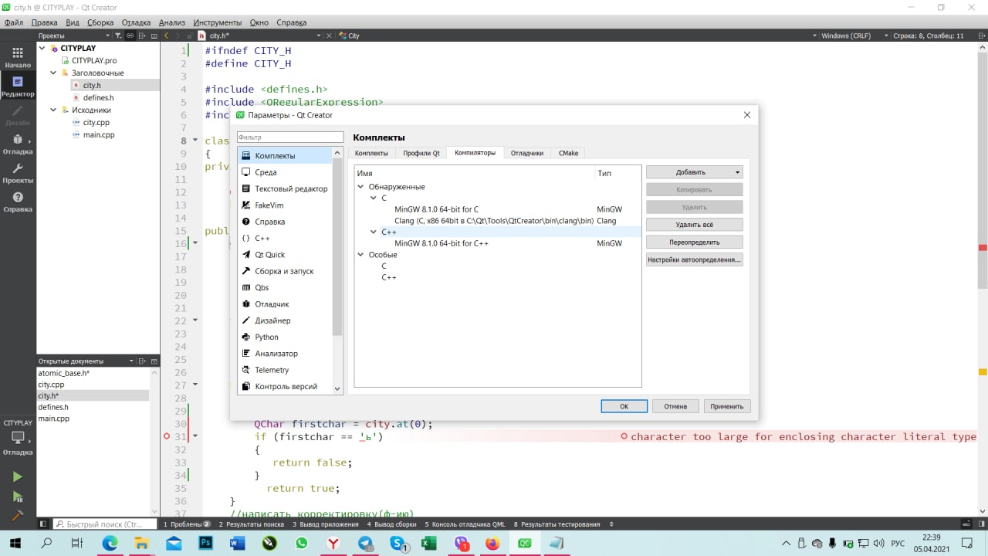Viewport: 988px width, 556px height.
Task: Select Среда category in settings list
Action: tap(286, 172)
